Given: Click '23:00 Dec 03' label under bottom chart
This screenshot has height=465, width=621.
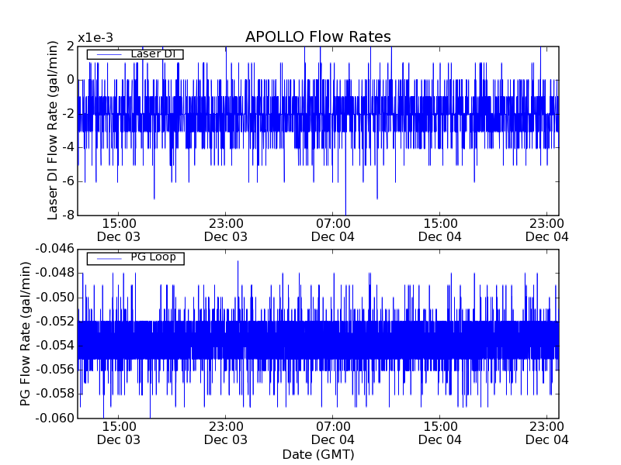Looking at the screenshot, I should pos(226,433).
